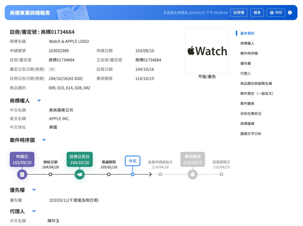Jump to 代理人 in side navigation

click(x=245, y=74)
